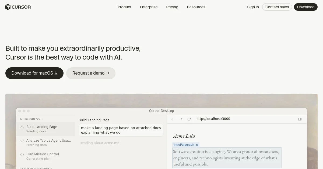Click the download arrow icon on macOS button
Viewport: 323px width, 169px height.
56,73
